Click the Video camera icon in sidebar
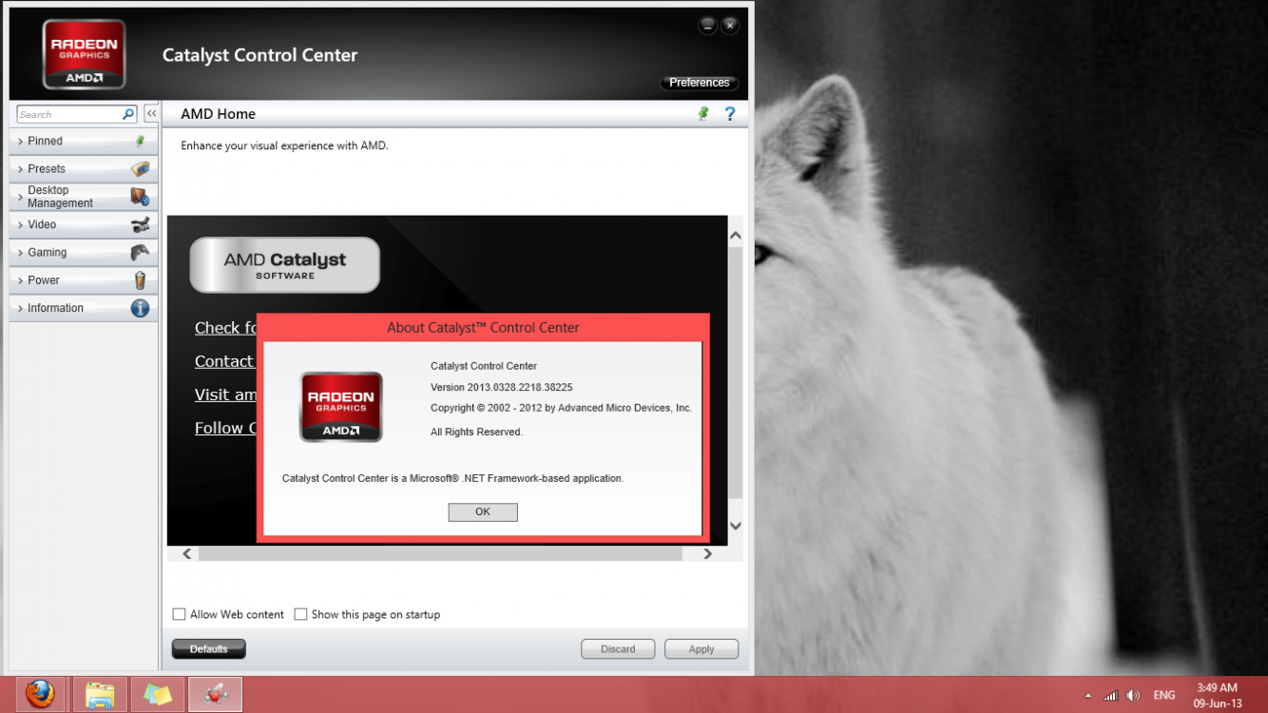Screen dimensions: 1268x713 (x=140, y=224)
